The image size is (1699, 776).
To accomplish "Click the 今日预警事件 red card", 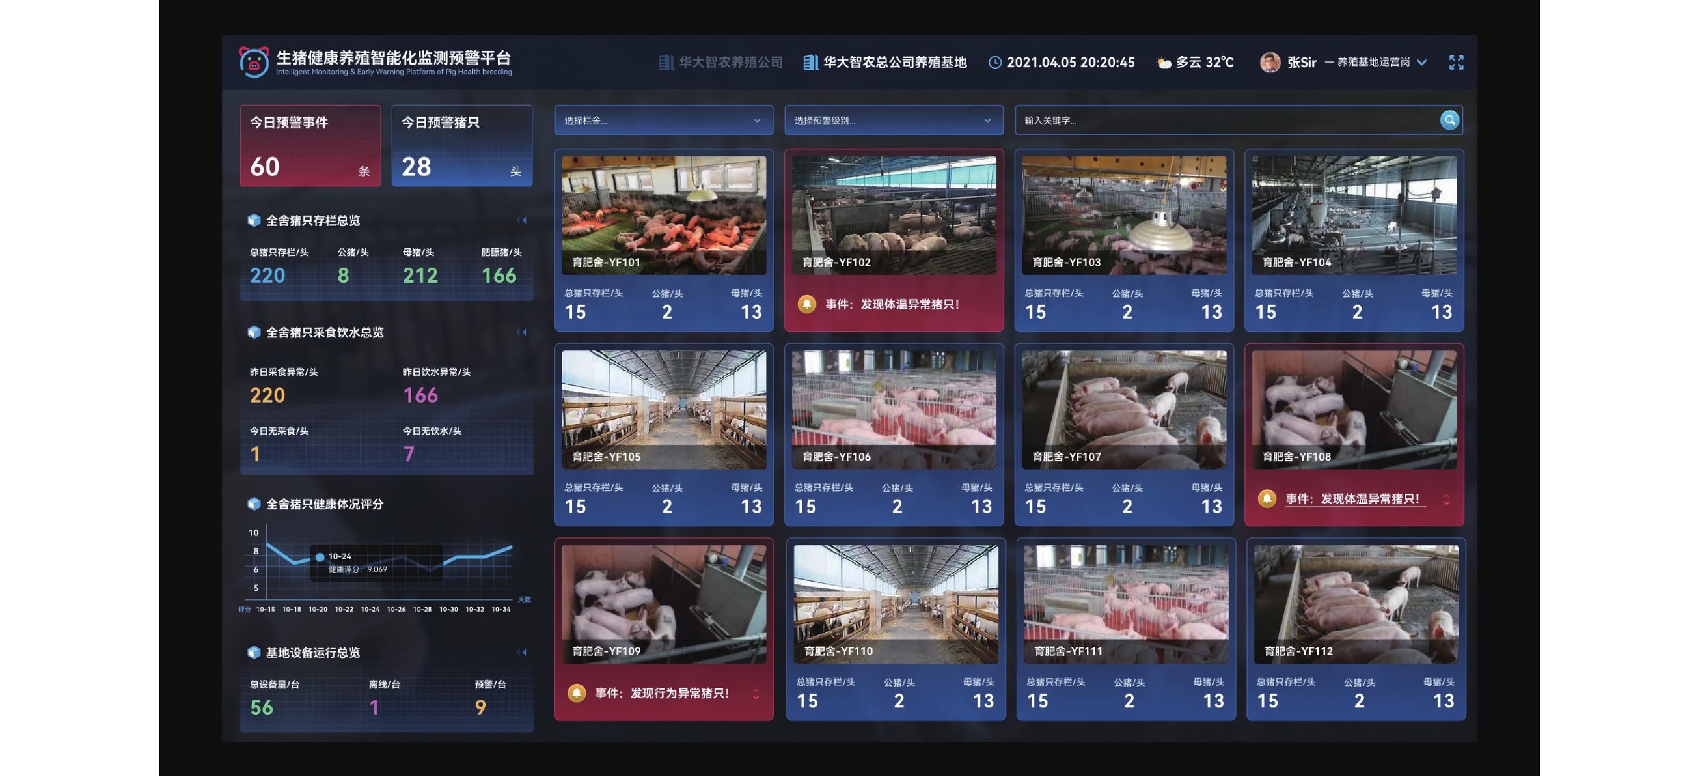I will click(310, 145).
